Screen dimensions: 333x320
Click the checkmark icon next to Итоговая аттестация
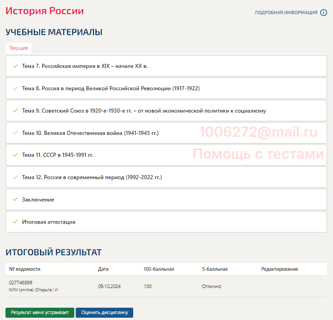pyautogui.click(x=15, y=222)
